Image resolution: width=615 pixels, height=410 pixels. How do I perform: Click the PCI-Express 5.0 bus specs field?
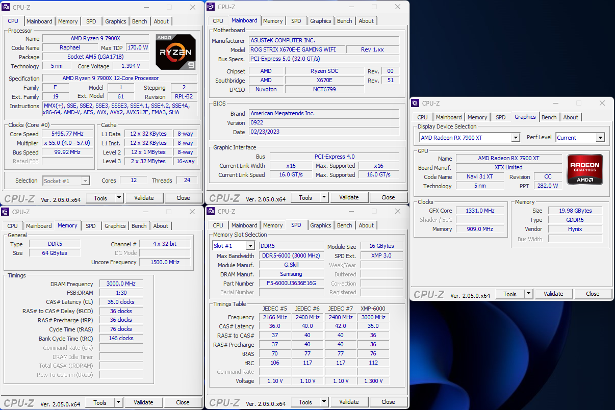324,59
